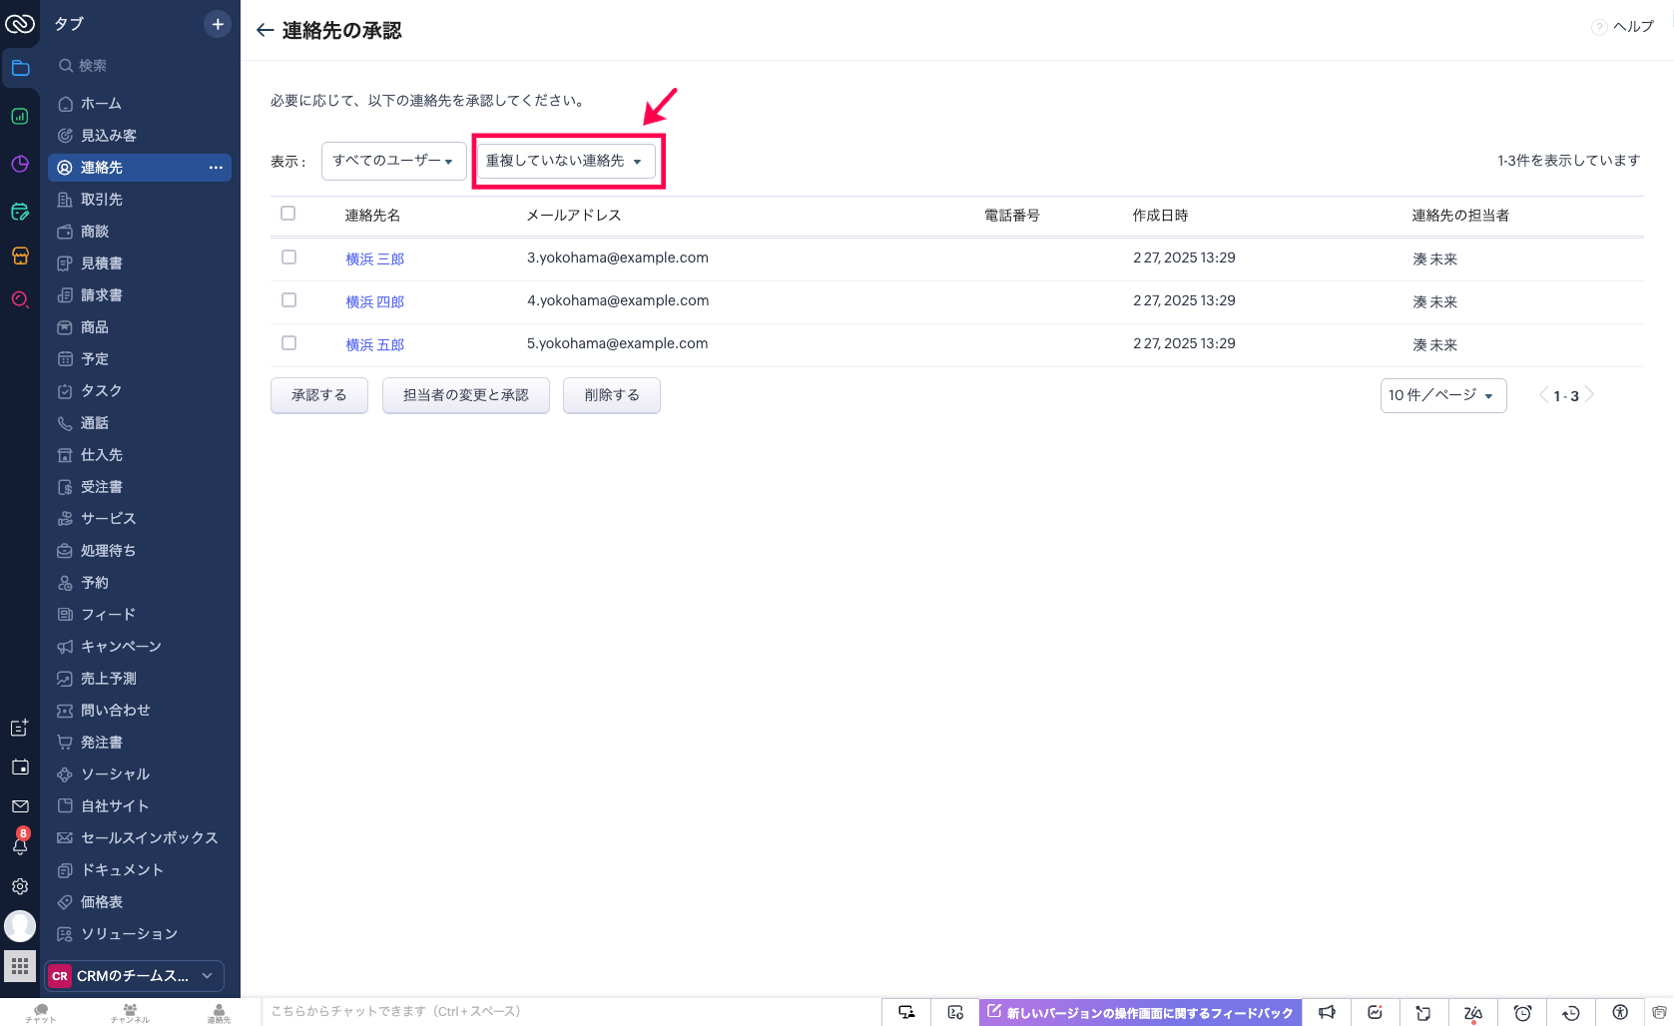The width and height of the screenshot is (1674, 1026).
Task: Click the app grid launcher icon
Action: pos(20,966)
